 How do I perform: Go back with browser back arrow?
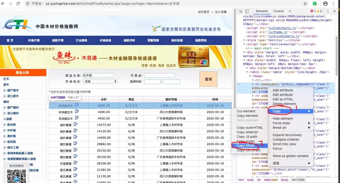(x=3, y=4)
